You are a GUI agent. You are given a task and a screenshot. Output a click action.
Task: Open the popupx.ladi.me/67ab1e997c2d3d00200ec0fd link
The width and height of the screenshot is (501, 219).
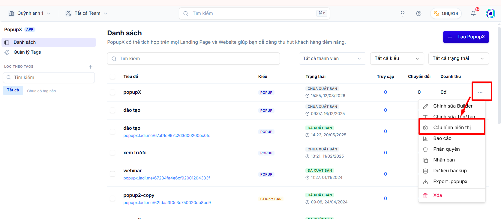click(167, 136)
